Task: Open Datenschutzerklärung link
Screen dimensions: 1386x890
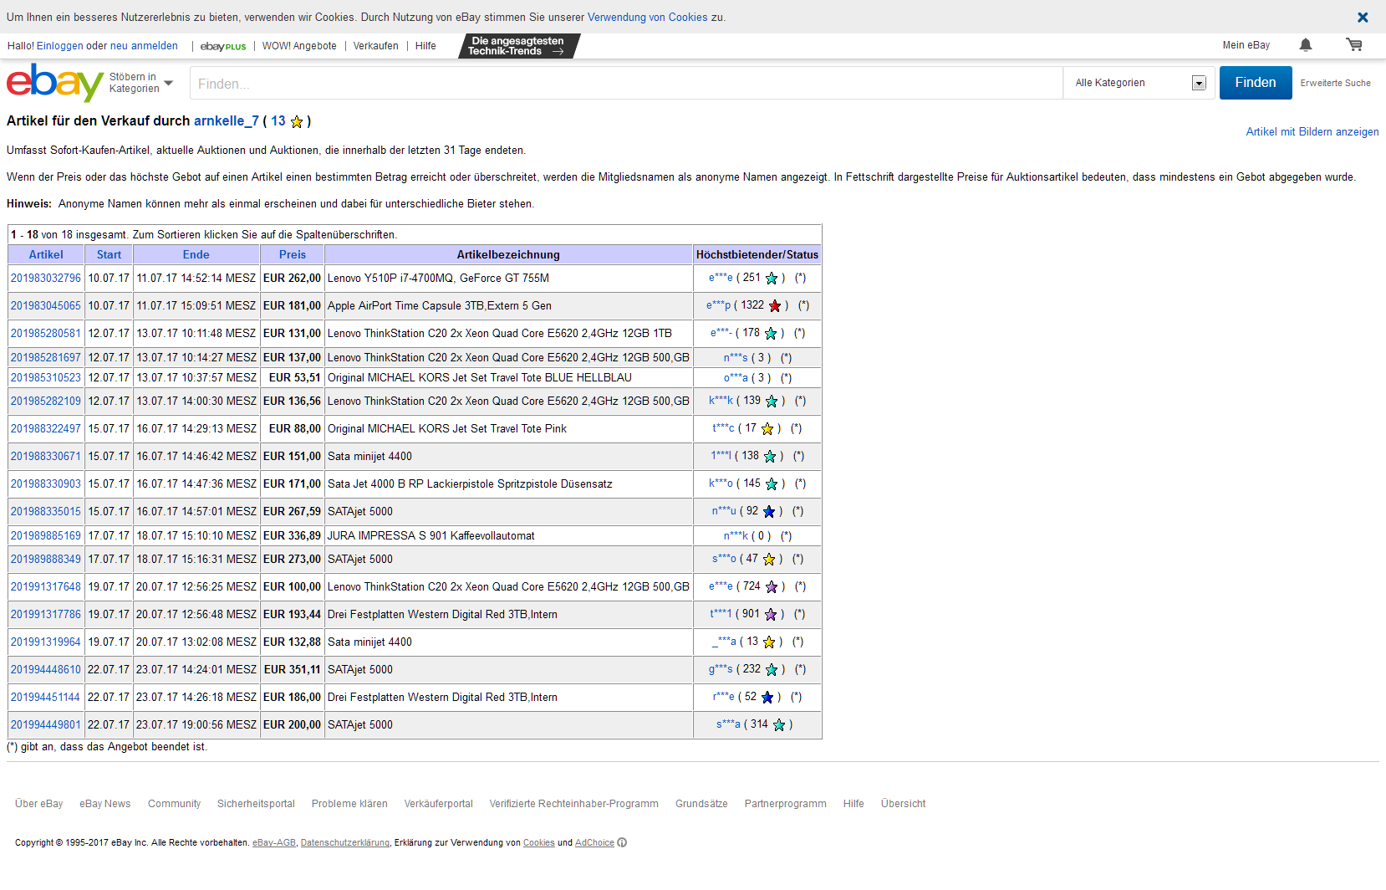Action: [x=345, y=842]
